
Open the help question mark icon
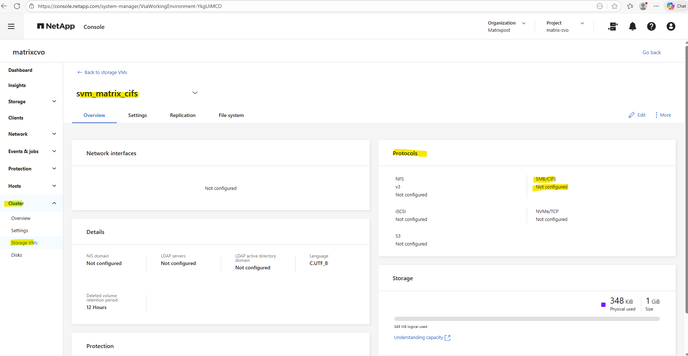tap(651, 26)
